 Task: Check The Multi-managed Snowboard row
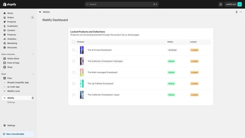pos(73,72)
